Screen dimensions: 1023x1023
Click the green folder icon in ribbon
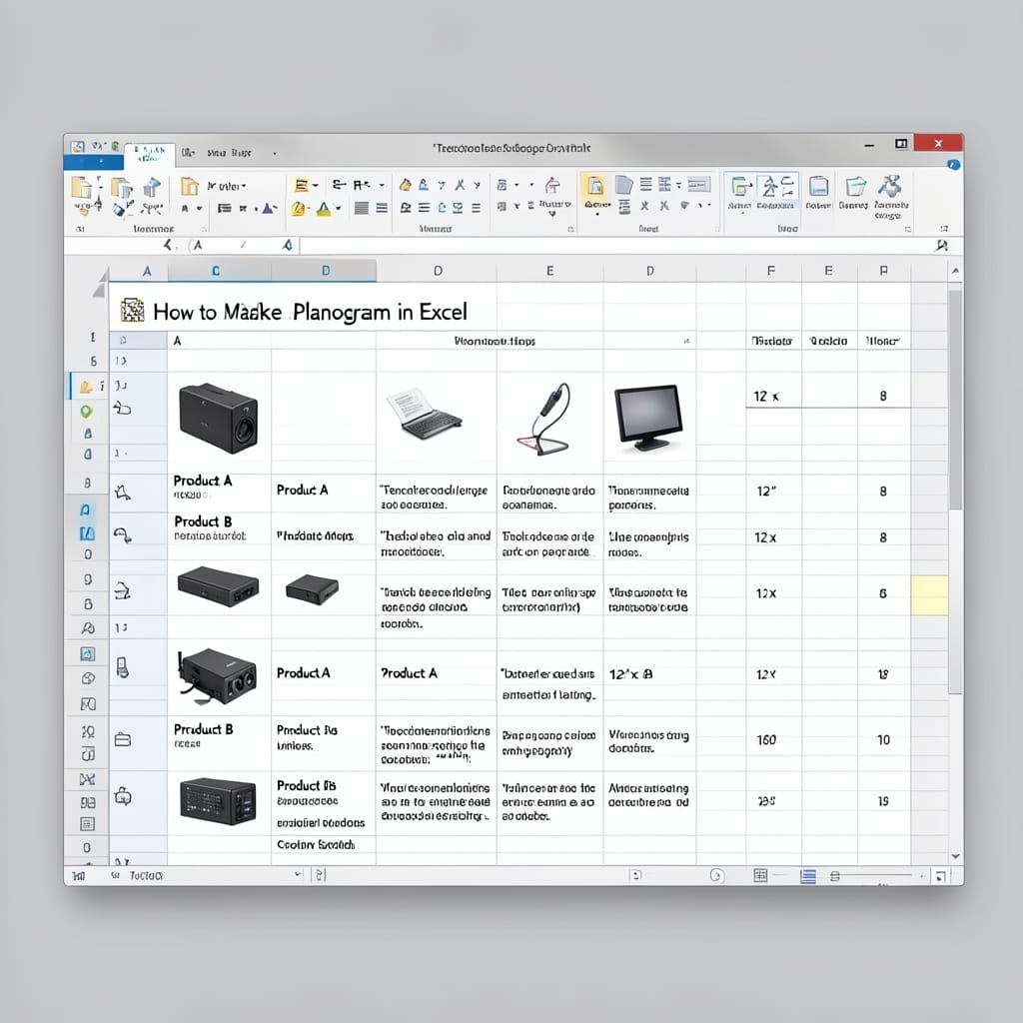point(855,187)
